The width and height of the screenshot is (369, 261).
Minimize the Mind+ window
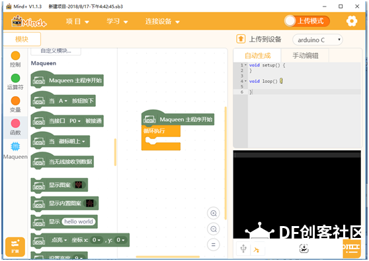click(325, 7)
